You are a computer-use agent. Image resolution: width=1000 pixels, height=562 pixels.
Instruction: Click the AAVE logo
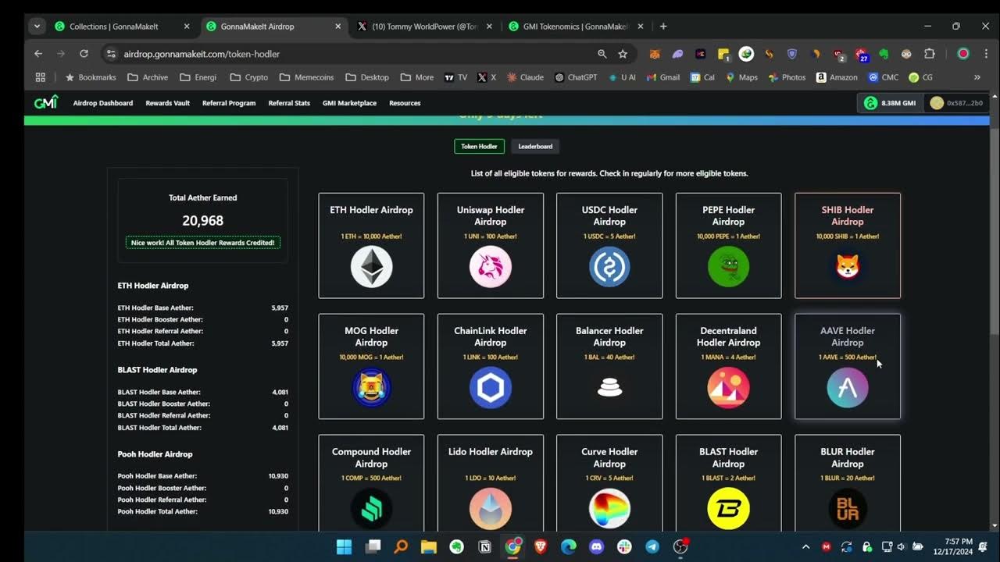tap(848, 388)
